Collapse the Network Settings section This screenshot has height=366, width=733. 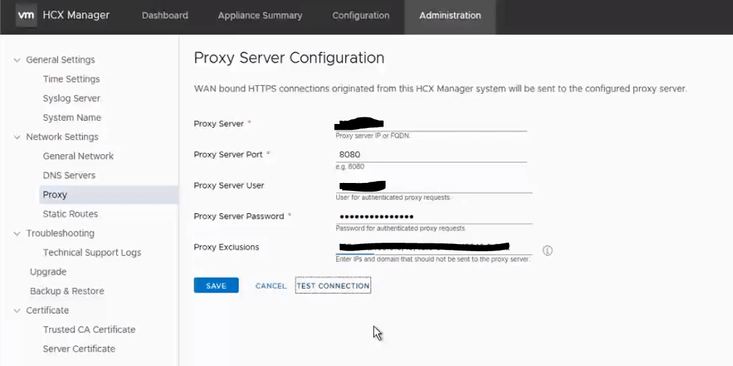(17, 137)
